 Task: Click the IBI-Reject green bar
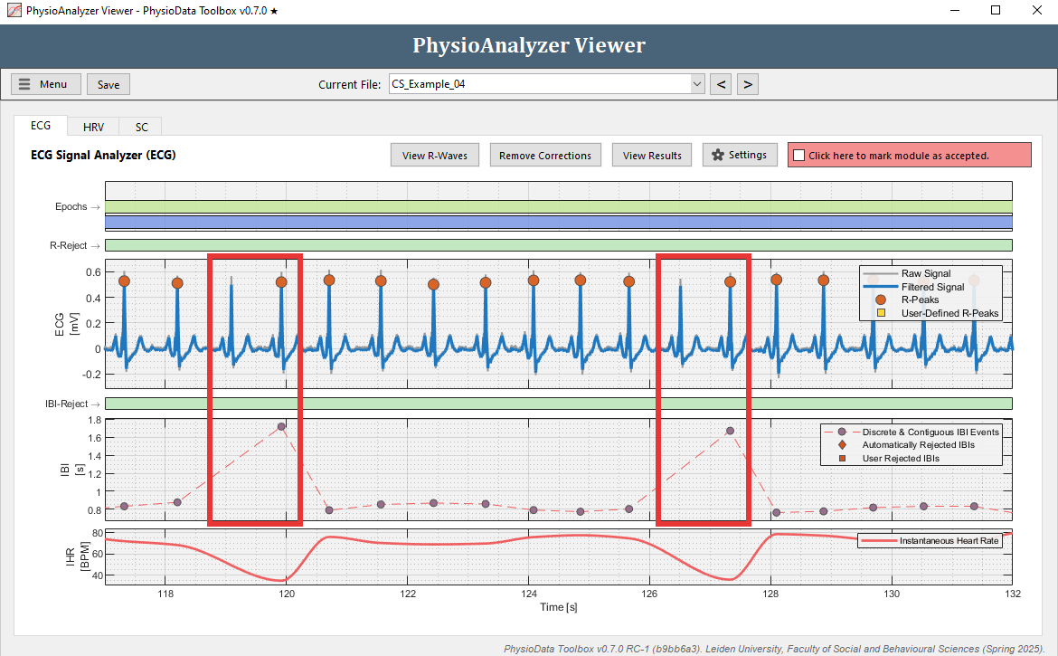(559, 404)
